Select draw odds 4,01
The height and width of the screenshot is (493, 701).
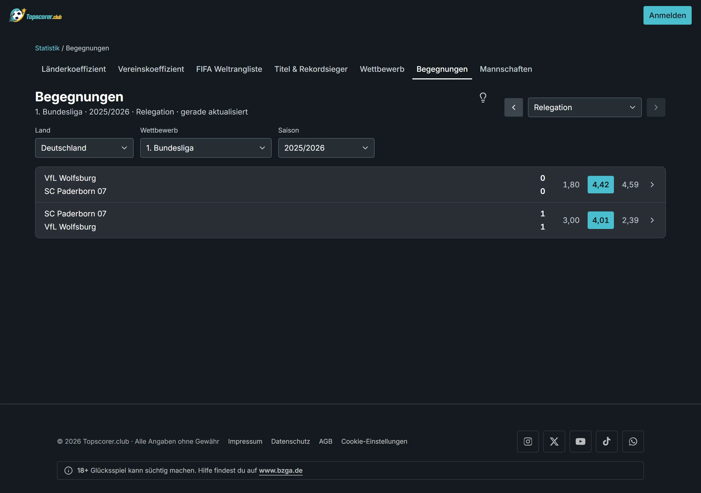pos(601,220)
